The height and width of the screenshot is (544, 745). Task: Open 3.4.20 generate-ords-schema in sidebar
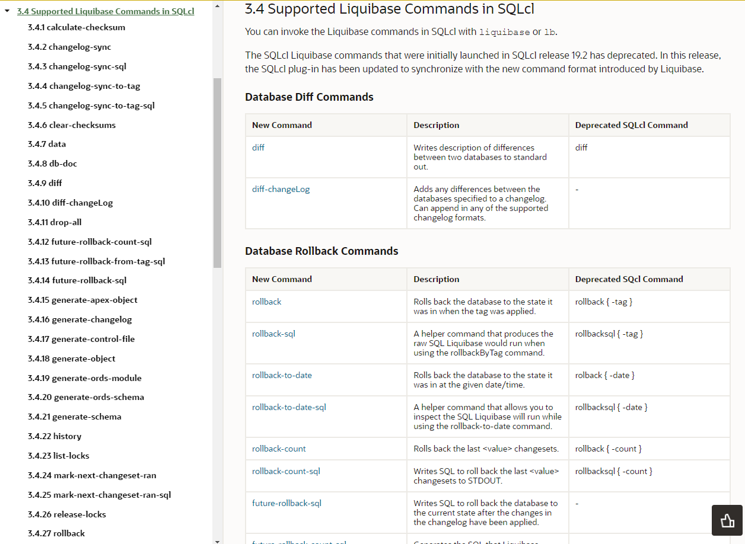[86, 397]
